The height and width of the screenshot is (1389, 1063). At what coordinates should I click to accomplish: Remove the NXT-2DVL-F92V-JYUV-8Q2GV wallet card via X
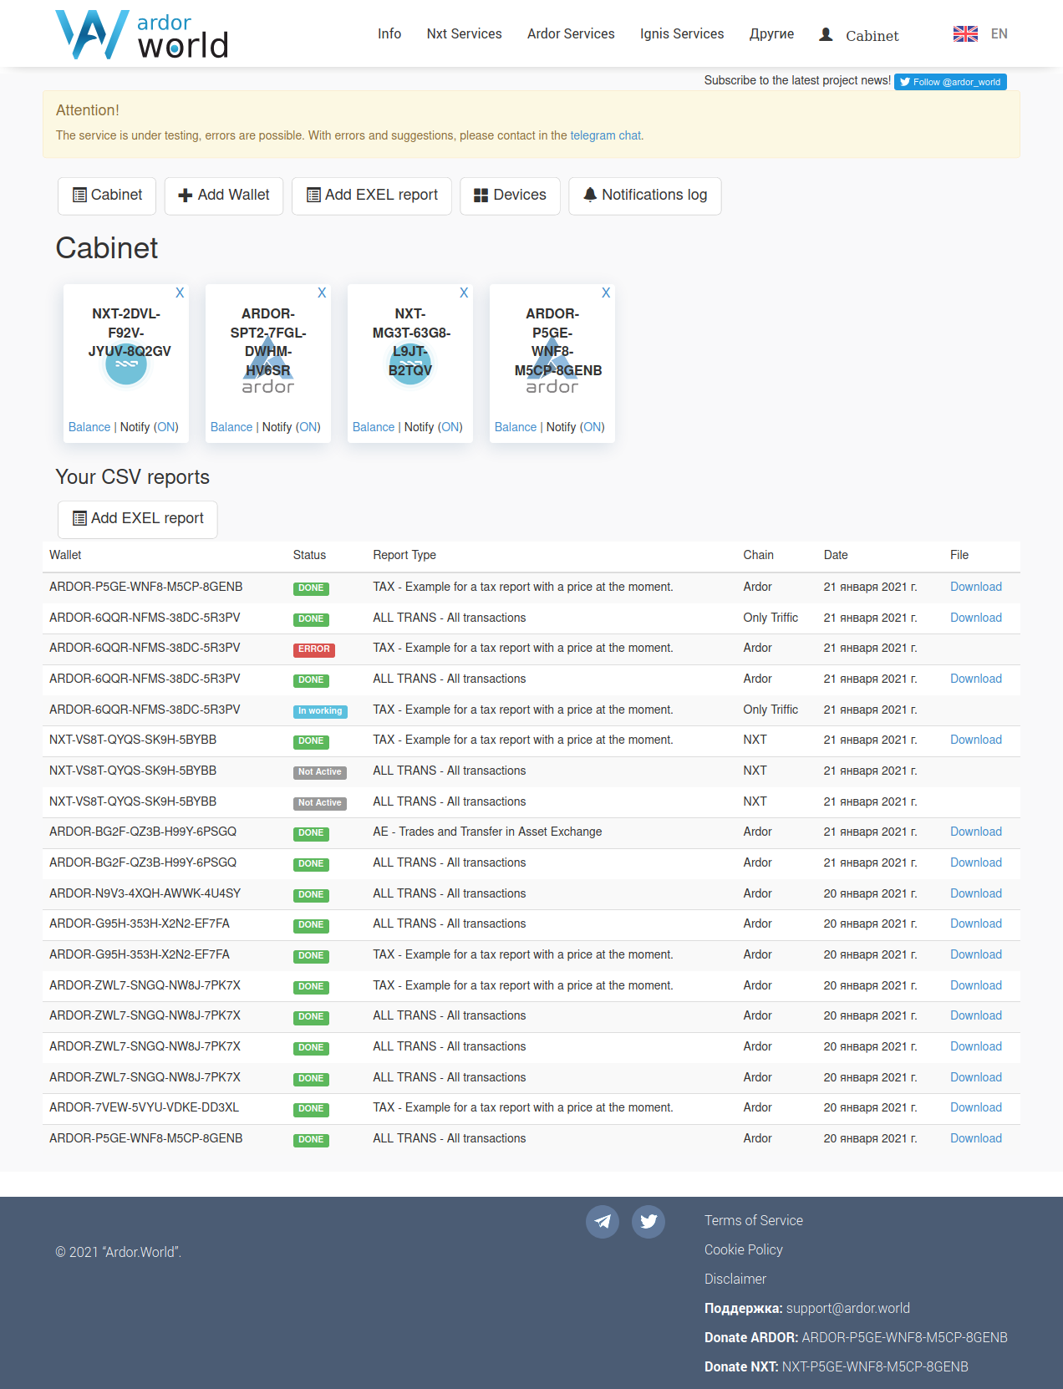(x=180, y=293)
